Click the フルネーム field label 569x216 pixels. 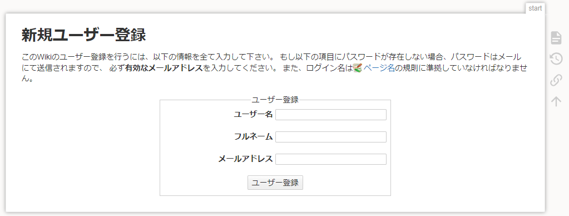(253, 137)
